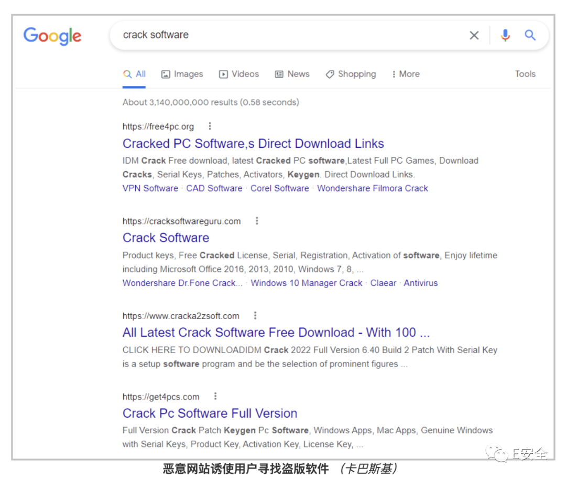566x479 pixels.
Task: Open the three-dot menu beside get4pcs.com
Action: (215, 397)
